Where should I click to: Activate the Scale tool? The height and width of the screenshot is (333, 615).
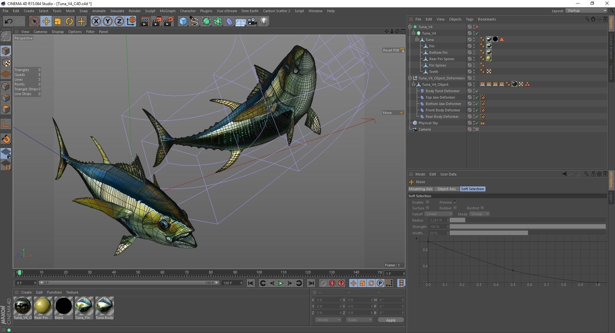[58, 21]
